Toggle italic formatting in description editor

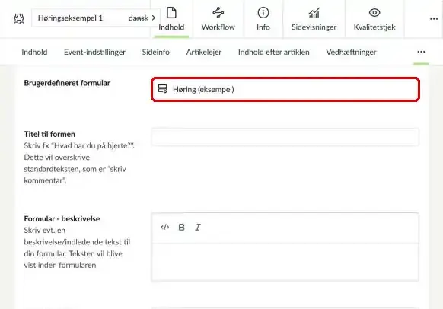[x=198, y=227]
